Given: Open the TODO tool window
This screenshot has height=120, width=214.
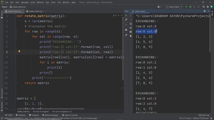Looking at the screenshot, I should pyautogui.click(x=9, y=115).
